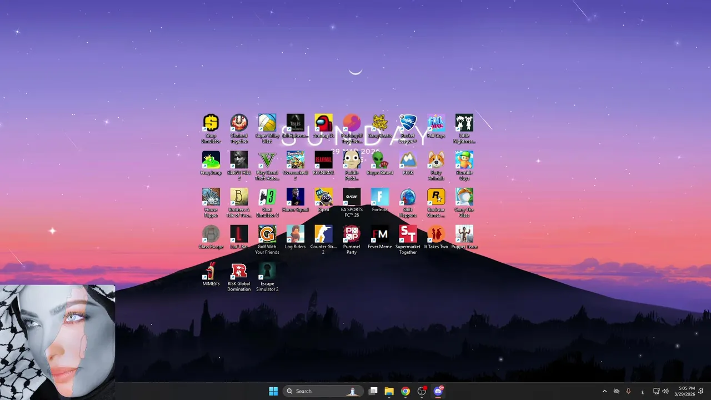Click the Pushing It! Together icon
This screenshot has width=711, height=400.
352,129
